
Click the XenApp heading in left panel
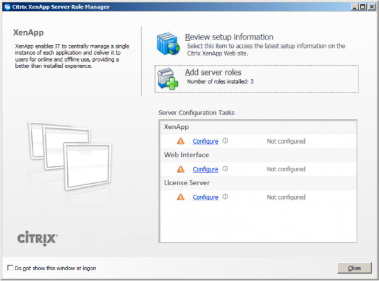click(x=29, y=33)
